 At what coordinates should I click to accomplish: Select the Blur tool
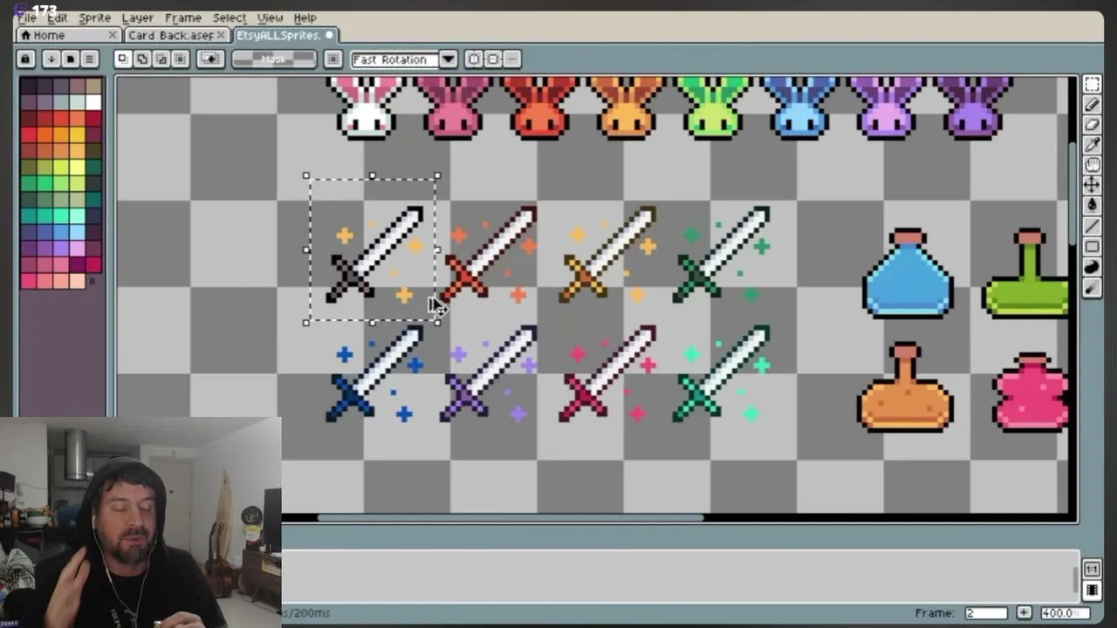pyautogui.click(x=1092, y=287)
